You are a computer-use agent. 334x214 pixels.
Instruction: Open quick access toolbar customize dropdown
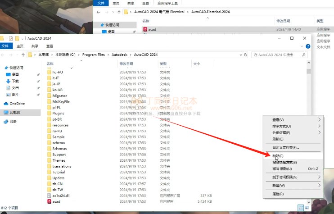pyautogui.click(x=22, y=38)
